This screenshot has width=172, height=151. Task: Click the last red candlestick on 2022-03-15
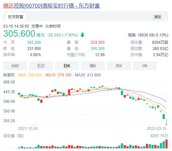coord(166,122)
